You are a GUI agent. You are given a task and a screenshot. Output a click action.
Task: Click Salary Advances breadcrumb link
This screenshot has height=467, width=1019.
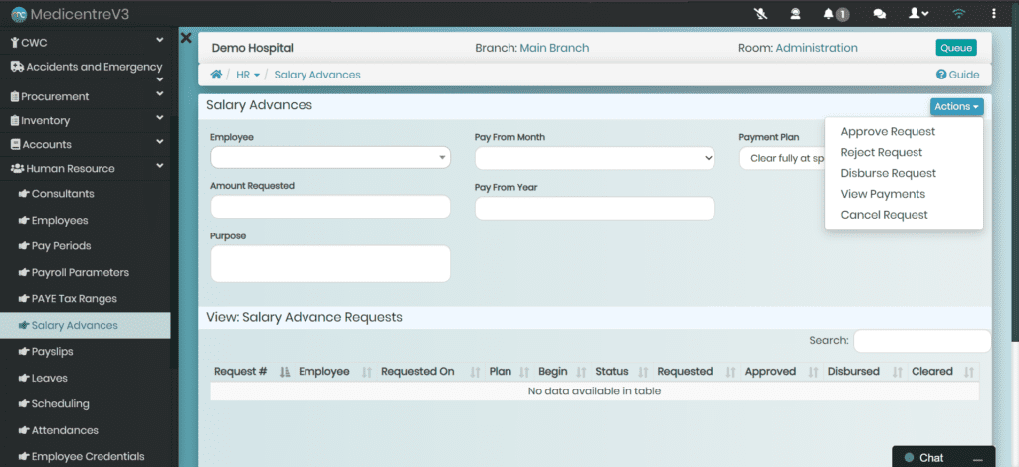click(317, 75)
